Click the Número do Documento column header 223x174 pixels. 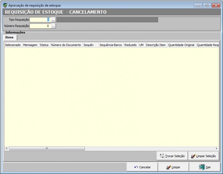pyautogui.click(x=66, y=45)
